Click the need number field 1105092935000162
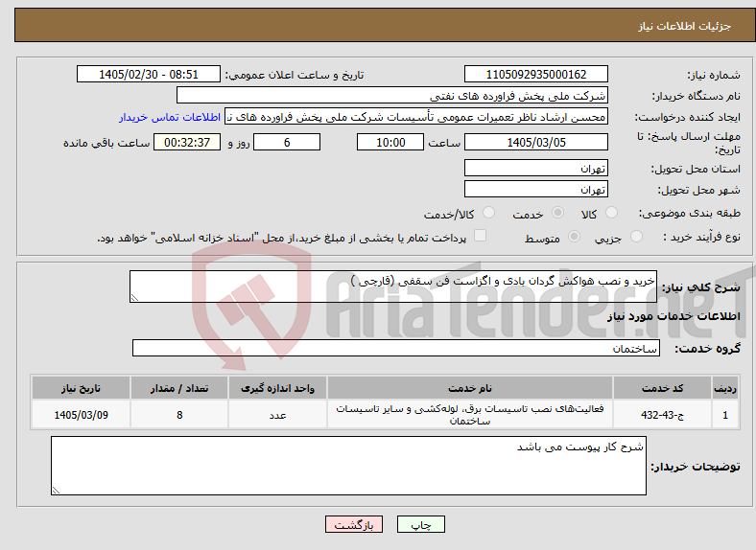The width and height of the screenshot is (756, 550). (x=536, y=74)
